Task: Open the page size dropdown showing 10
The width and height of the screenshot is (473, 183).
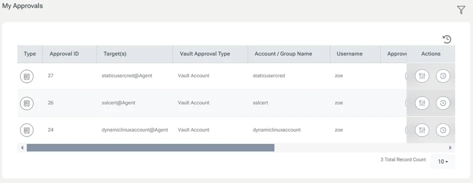Action: [x=443, y=162]
